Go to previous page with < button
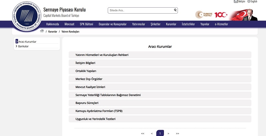 click(x=152, y=133)
